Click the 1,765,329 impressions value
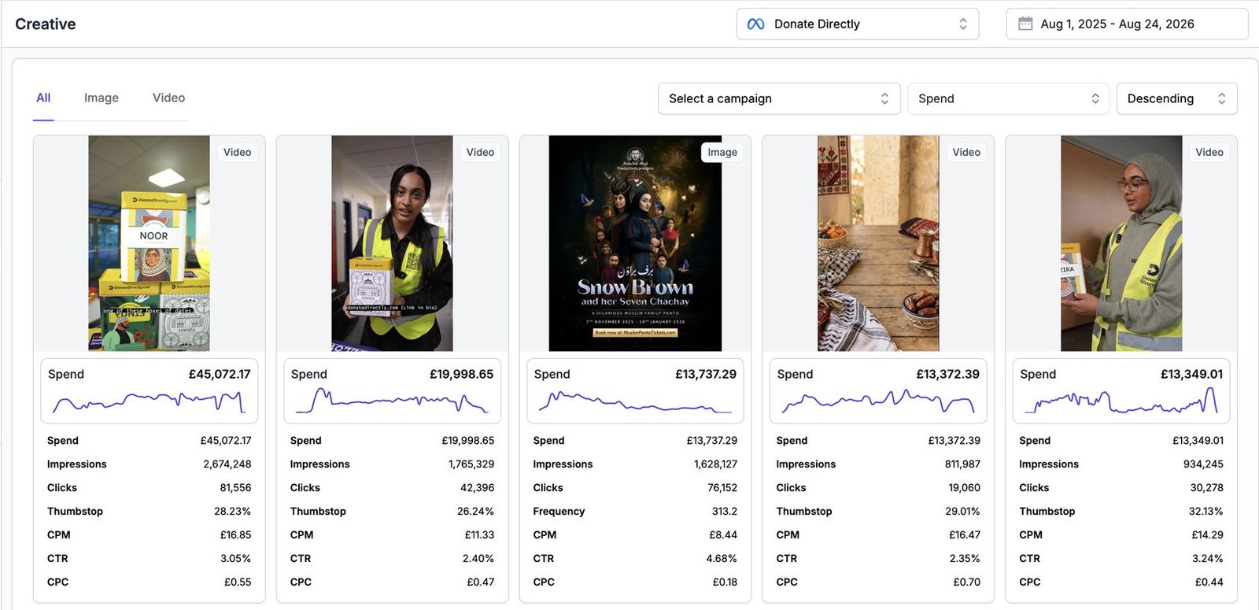 click(x=471, y=464)
